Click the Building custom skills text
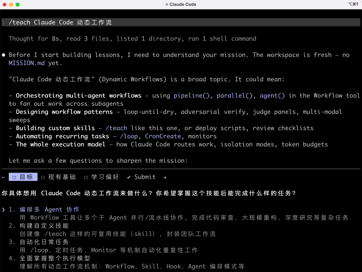362x272 pixels. click(x=55, y=128)
